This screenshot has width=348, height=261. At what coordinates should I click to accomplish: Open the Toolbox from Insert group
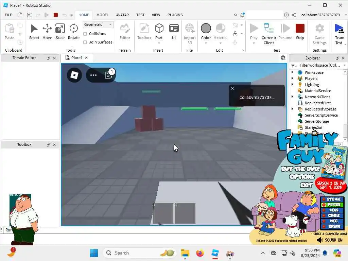tap(144, 29)
